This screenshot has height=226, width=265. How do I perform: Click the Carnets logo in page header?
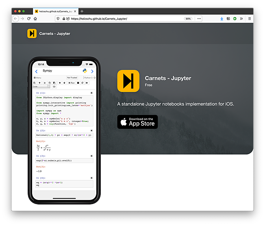click(x=32, y=33)
